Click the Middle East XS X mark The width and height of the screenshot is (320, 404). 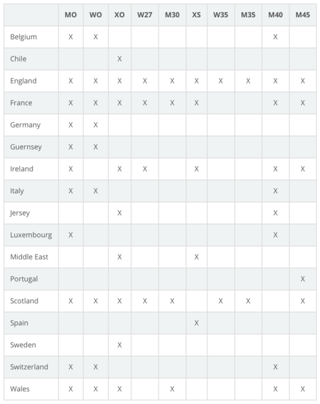196,257
